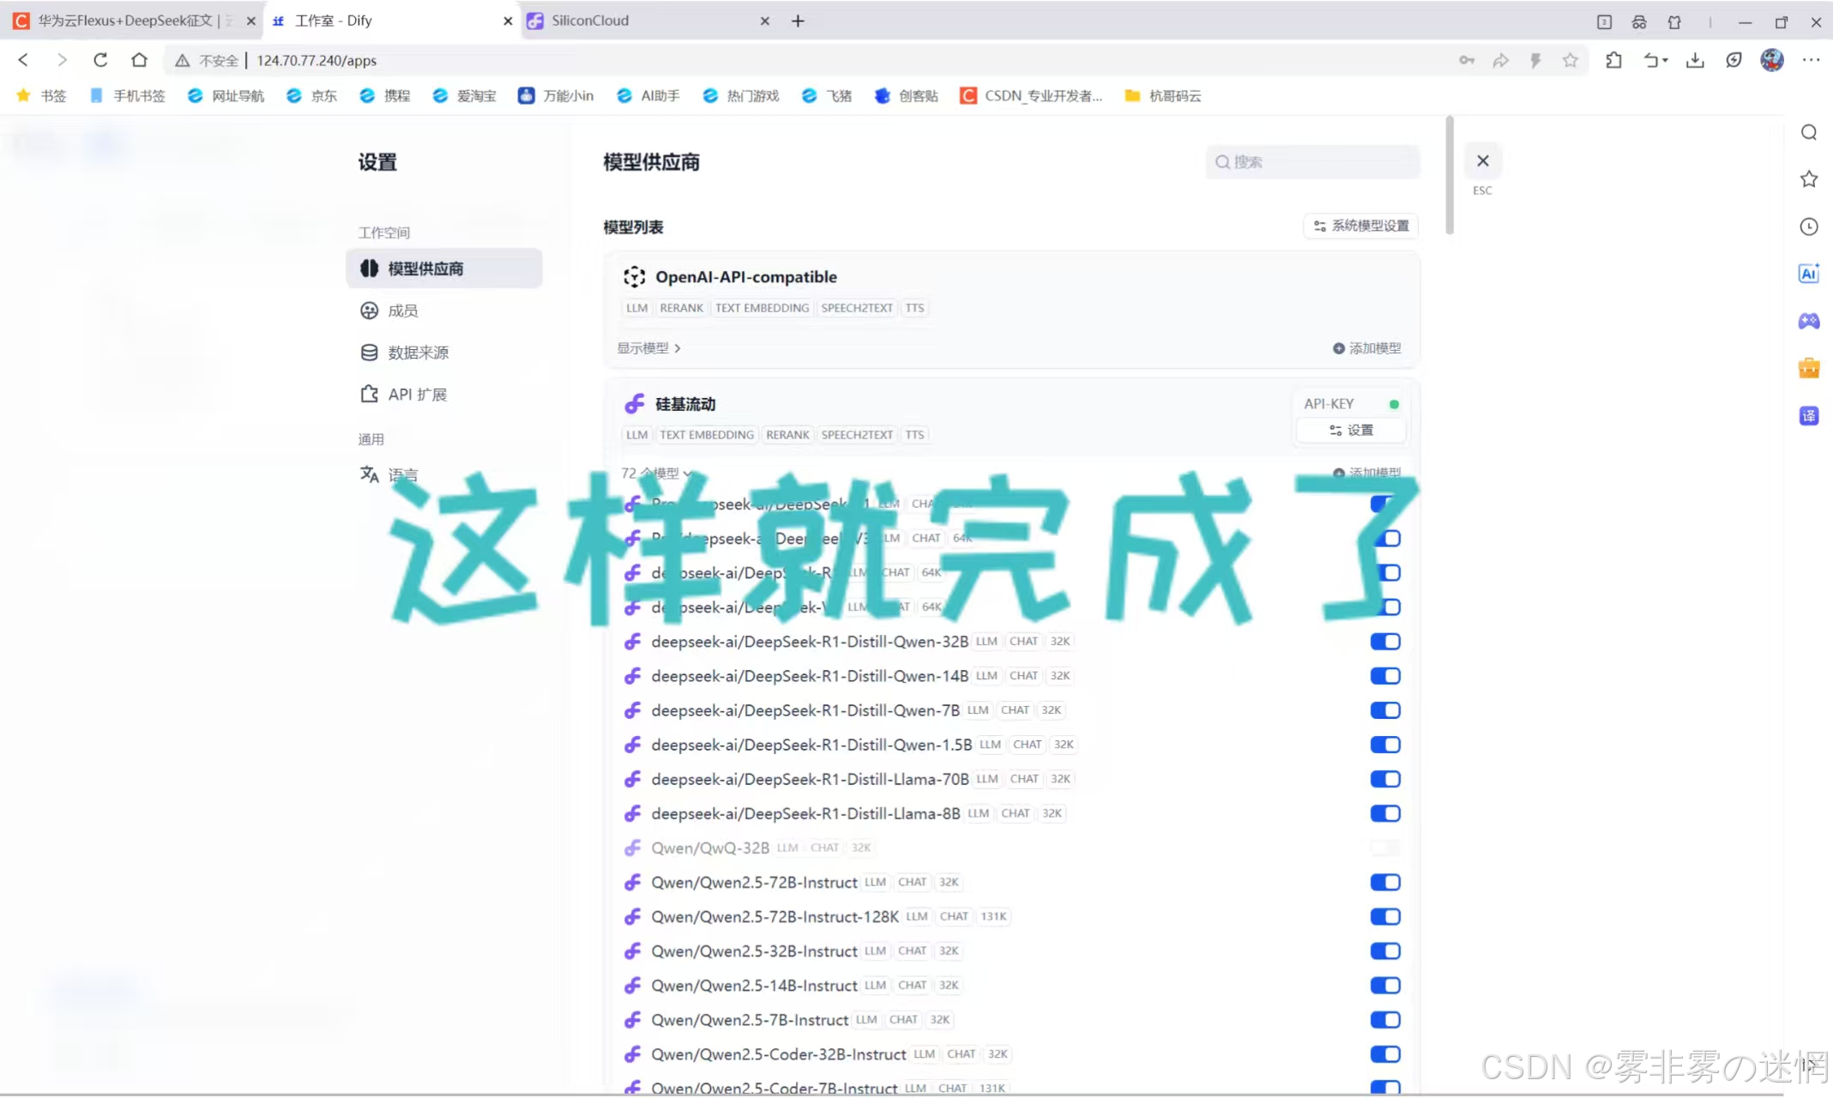Viewport: 1833px width, 1098px height.
Task: Bookmark this page with star icon
Action: click(x=1570, y=60)
